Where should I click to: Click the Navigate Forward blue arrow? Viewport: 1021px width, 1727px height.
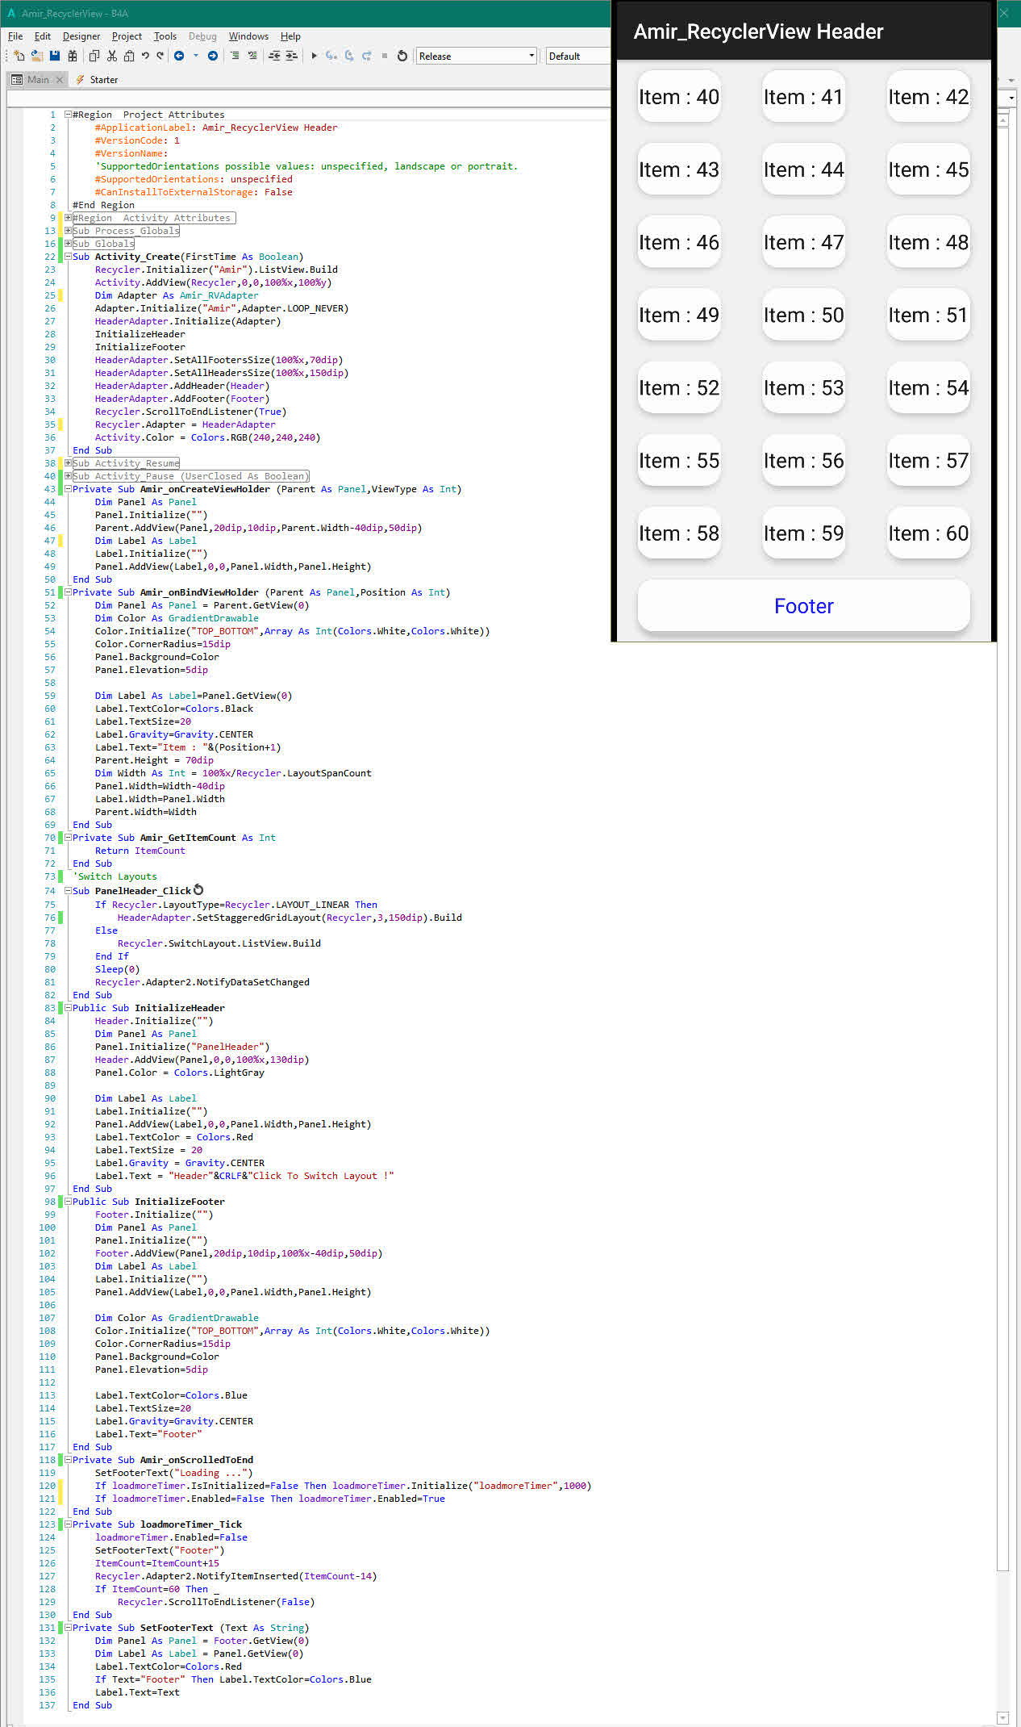tap(213, 56)
